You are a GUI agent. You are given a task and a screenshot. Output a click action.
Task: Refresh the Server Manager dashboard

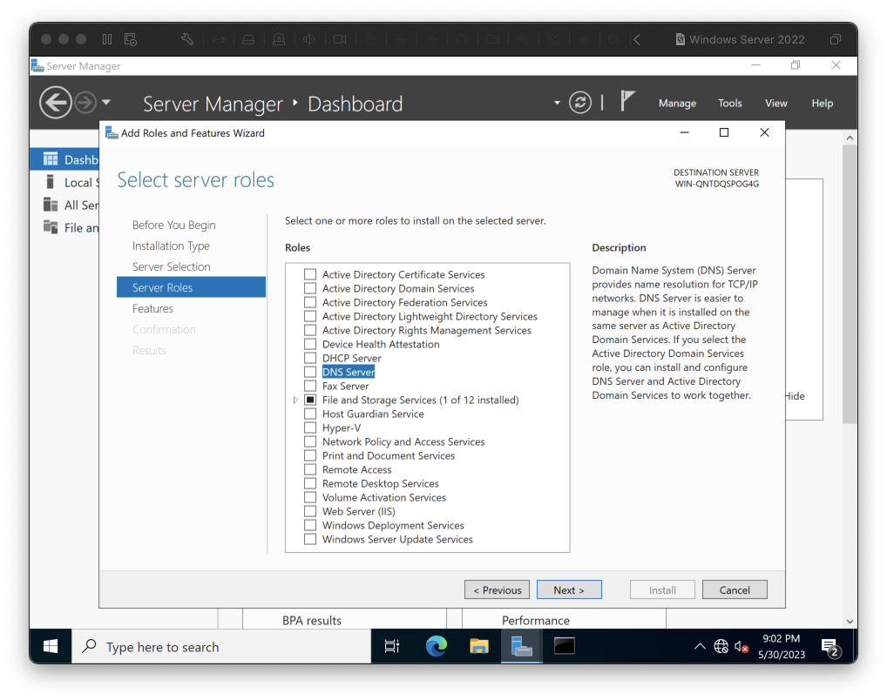pos(579,103)
